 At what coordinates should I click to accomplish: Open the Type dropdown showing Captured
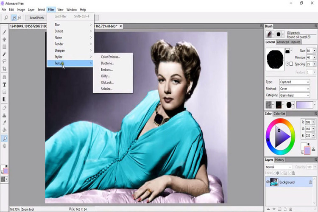295,82
